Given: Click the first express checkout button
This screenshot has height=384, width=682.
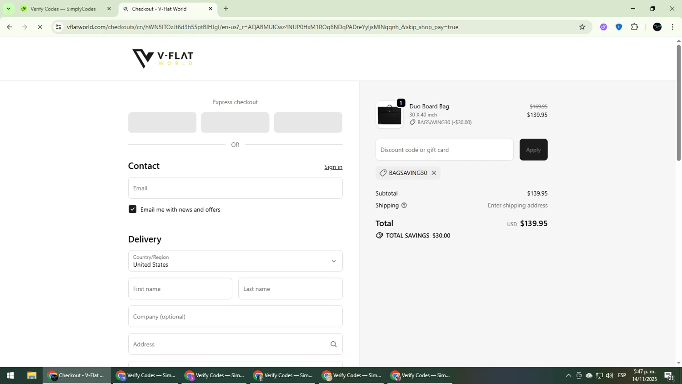Looking at the screenshot, I should click(x=162, y=122).
